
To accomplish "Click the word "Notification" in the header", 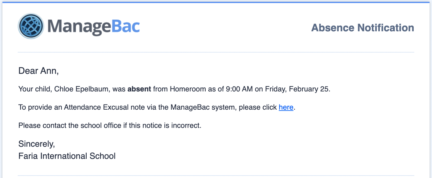I will pos(386,28).
